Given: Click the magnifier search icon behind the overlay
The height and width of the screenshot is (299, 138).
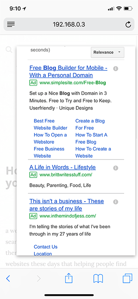Looking at the screenshot, I should (x=9, y=50).
